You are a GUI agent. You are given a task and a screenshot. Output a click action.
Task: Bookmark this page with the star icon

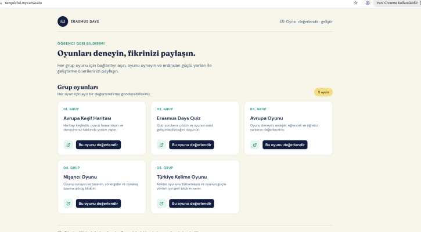tap(356, 3)
